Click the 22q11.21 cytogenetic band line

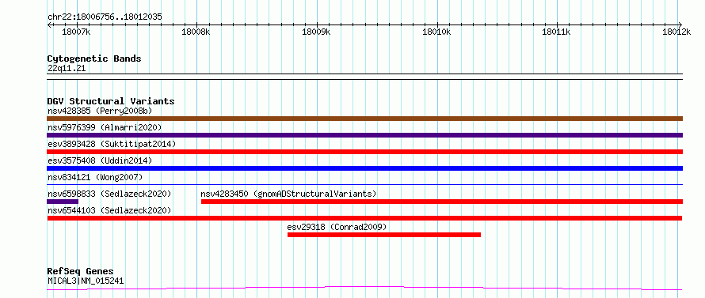[365, 77]
